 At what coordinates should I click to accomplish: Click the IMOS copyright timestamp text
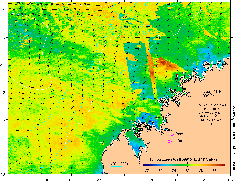click(x=234, y=138)
